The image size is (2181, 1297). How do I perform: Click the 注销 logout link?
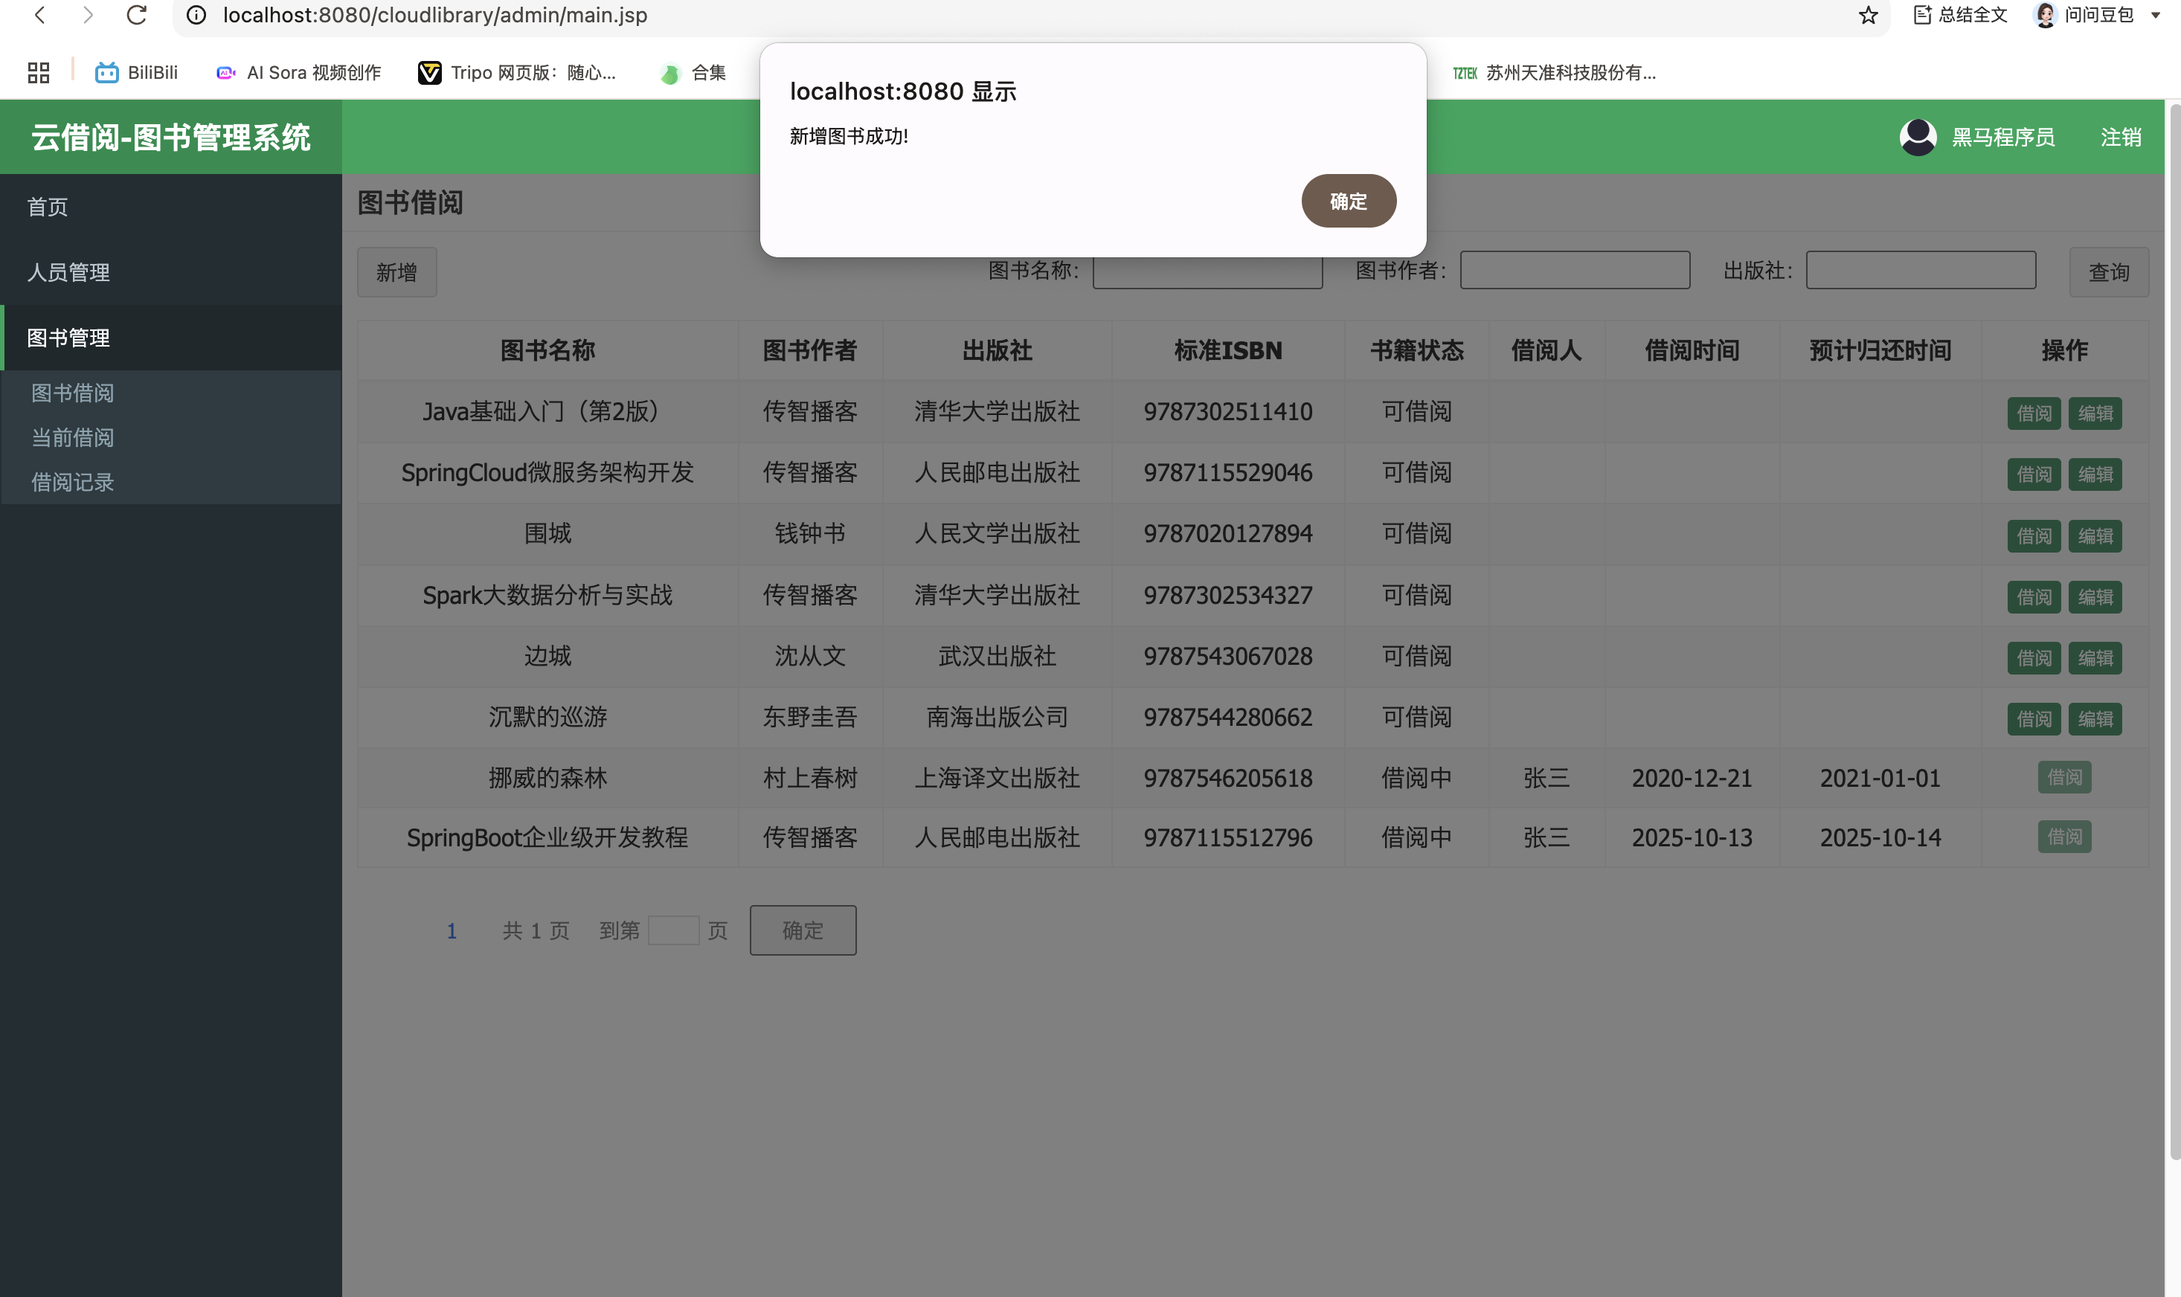coord(2120,138)
